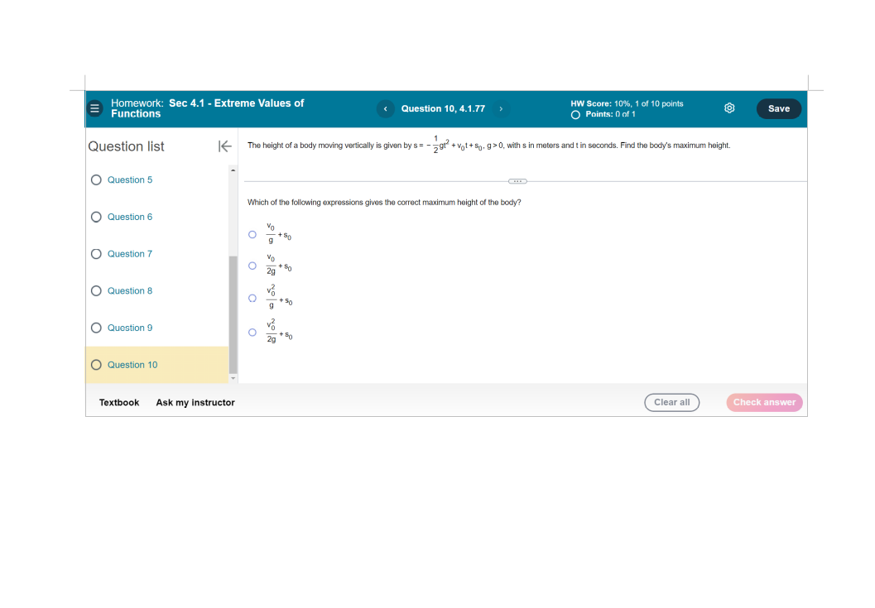Click the question list scrollbar thumb
The image size is (875, 608).
233,314
